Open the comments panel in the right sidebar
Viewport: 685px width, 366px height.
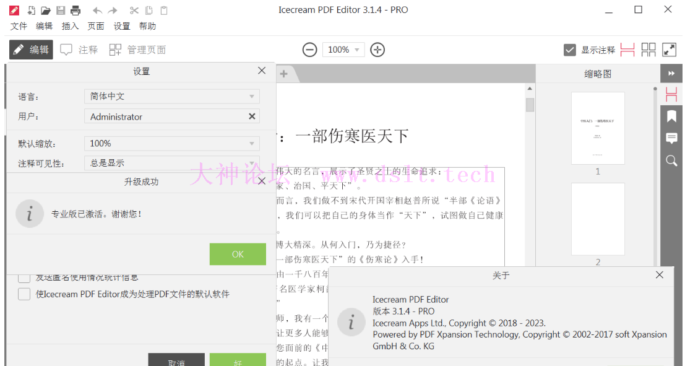(671, 138)
